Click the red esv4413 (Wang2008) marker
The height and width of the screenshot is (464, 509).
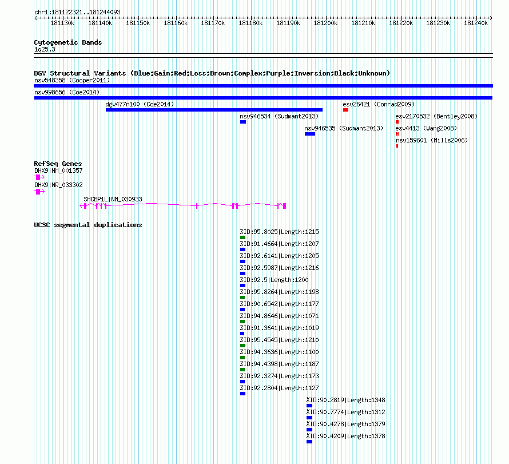coord(397,134)
